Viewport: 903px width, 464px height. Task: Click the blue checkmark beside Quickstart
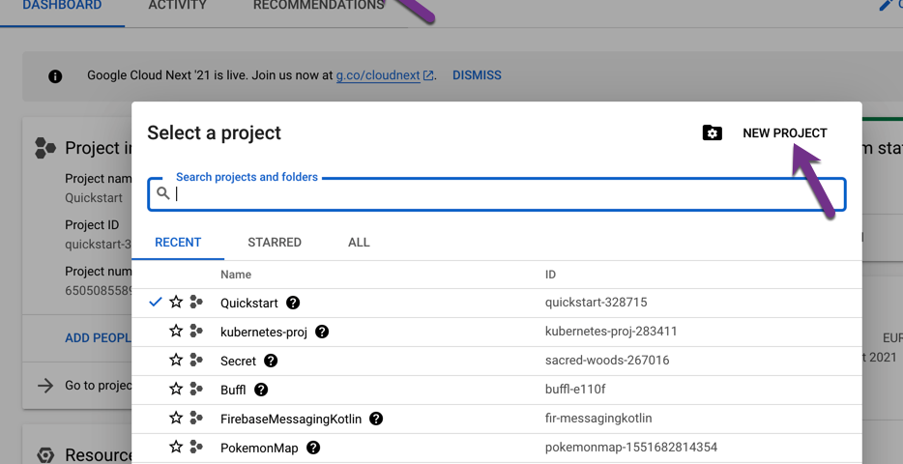tap(156, 302)
